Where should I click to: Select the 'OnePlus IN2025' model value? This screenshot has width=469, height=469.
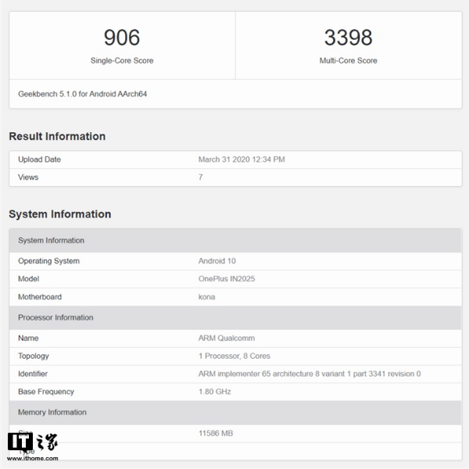click(x=227, y=279)
